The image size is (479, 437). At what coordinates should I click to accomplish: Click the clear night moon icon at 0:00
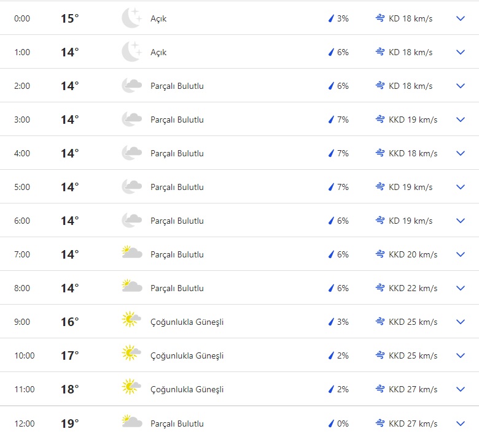click(131, 18)
